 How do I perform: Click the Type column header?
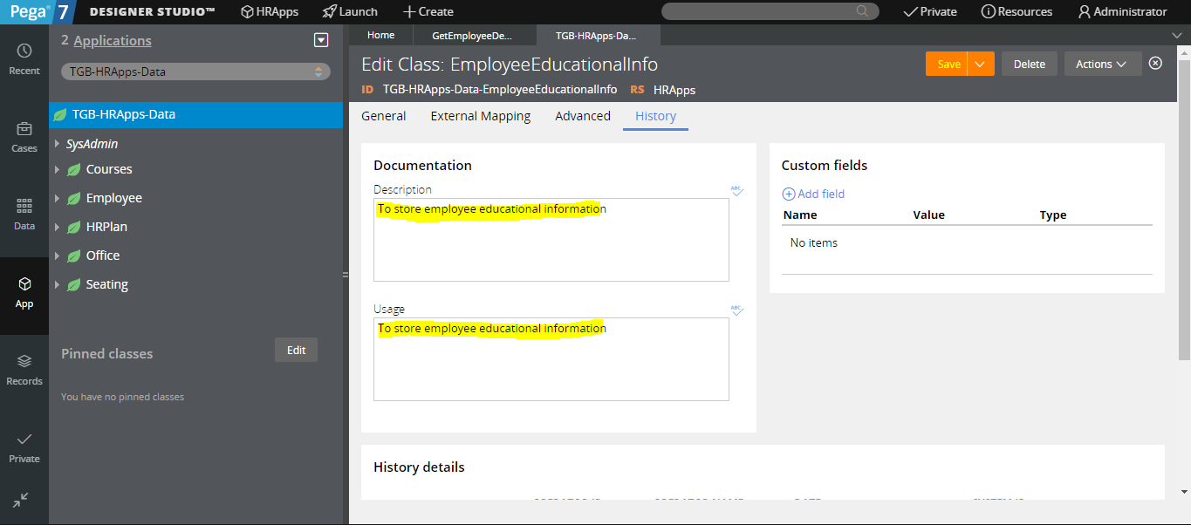pos(1053,215)
